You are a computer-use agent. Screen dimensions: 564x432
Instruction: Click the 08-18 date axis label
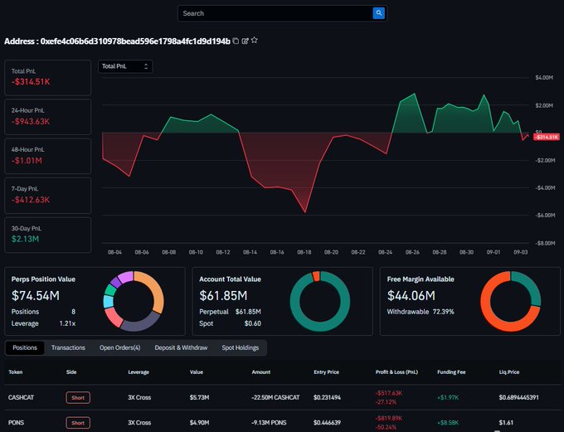click(304, 252)
